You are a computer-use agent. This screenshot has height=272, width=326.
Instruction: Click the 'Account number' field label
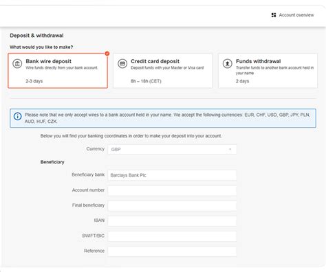coord(88,190)
